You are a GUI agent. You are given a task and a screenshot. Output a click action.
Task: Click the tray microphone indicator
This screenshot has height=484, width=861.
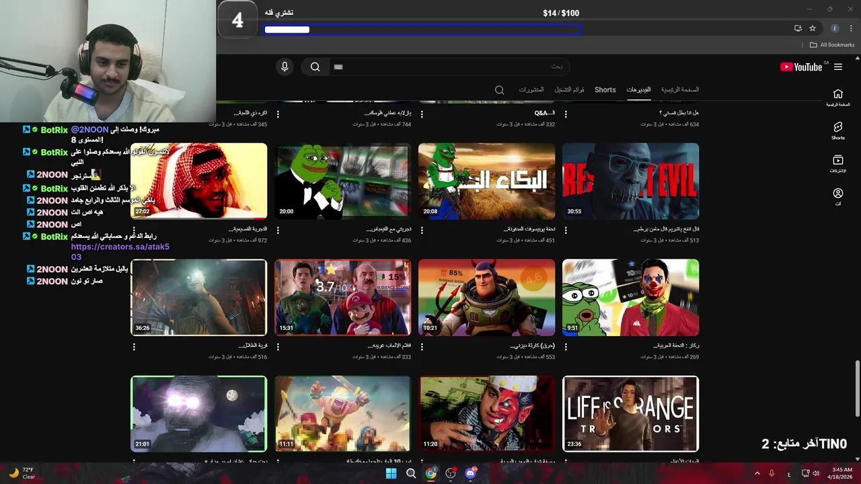[772, 474]
